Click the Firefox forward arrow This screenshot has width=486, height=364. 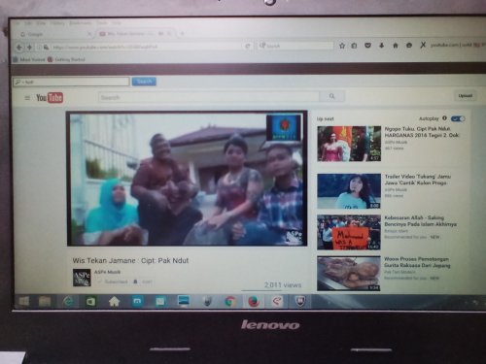tap(30, 48)
